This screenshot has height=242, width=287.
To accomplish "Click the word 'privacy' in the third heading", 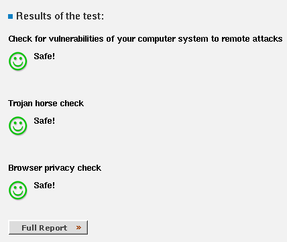I will coord(60,168).
